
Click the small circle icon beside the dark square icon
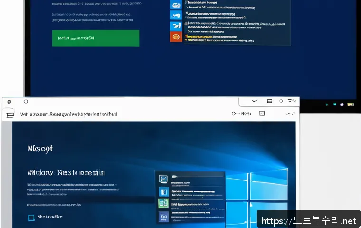point(26,101)
